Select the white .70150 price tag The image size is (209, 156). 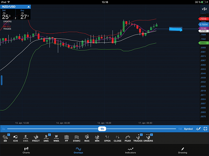tap(203, 31)
